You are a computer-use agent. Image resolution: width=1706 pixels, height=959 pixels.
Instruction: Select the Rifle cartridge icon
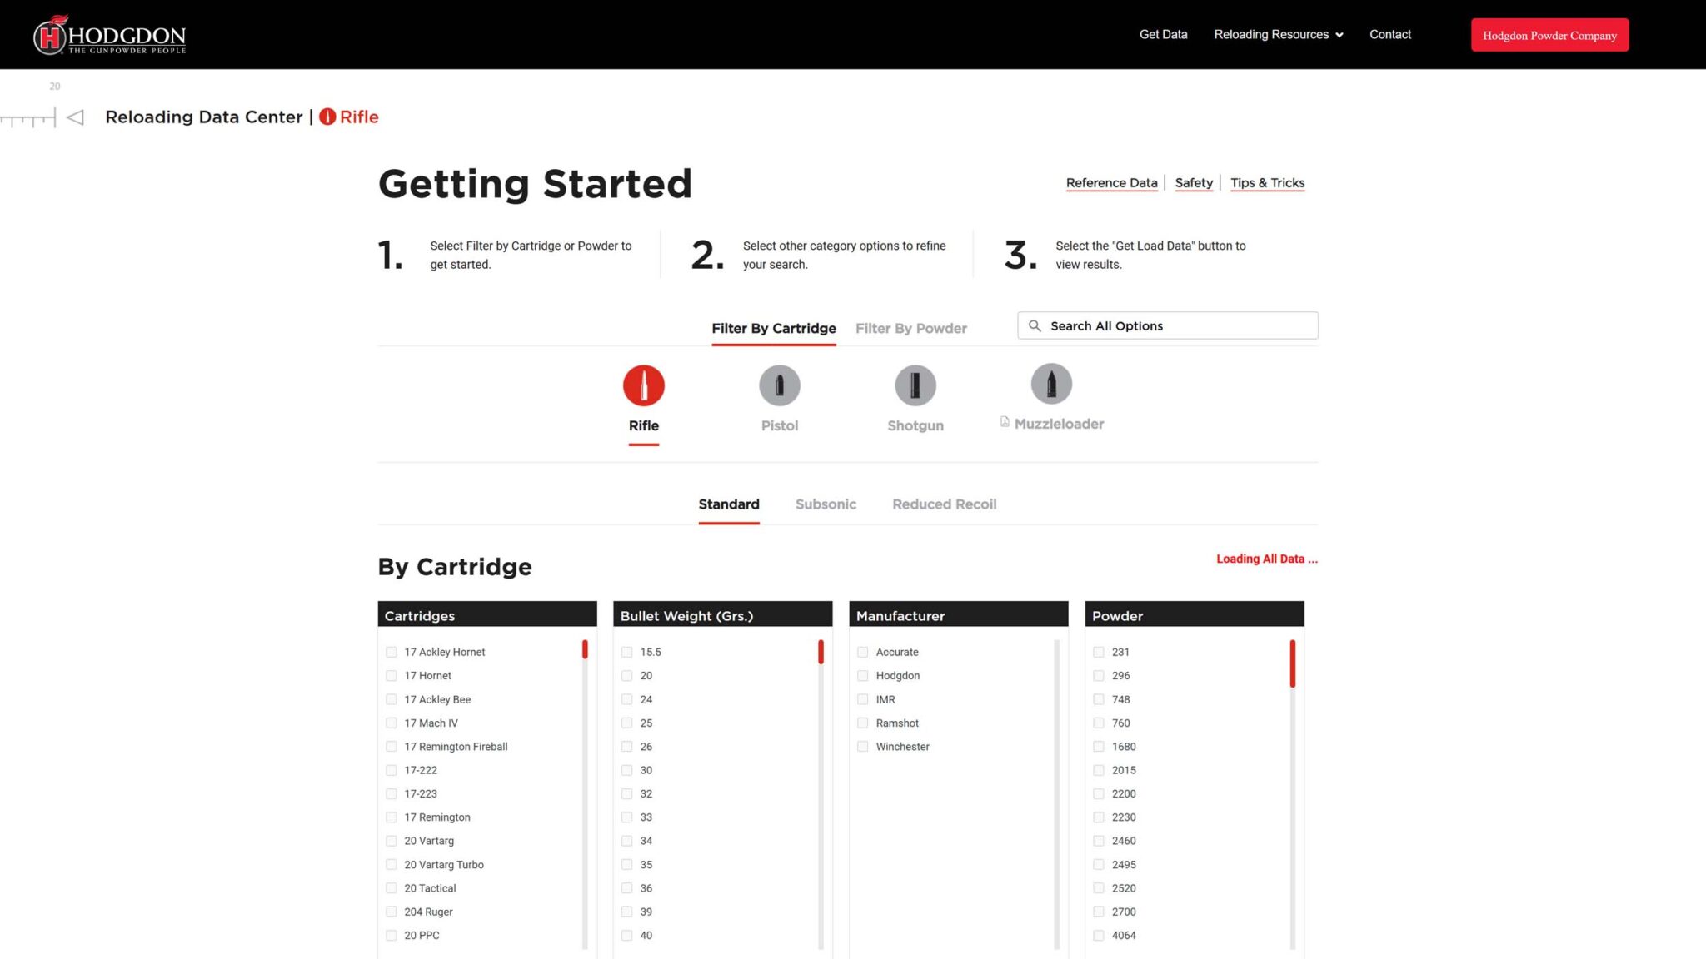643,385
